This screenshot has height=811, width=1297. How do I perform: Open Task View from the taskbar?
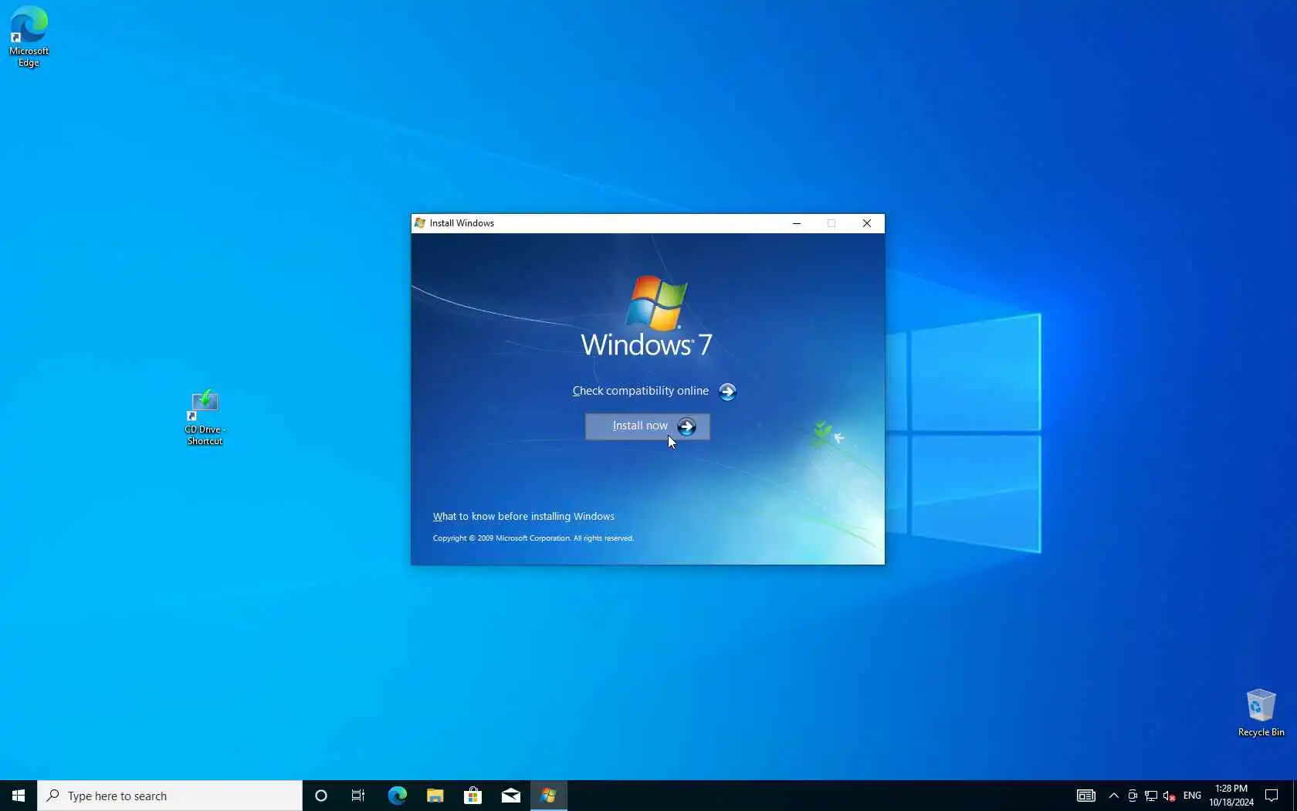click(x=358, y=796)
